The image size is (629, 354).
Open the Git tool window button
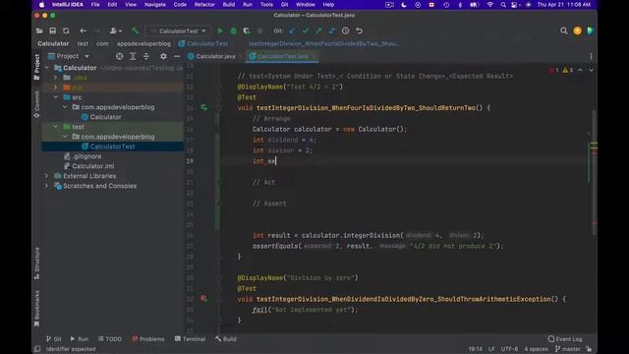(x=54, y=339)
